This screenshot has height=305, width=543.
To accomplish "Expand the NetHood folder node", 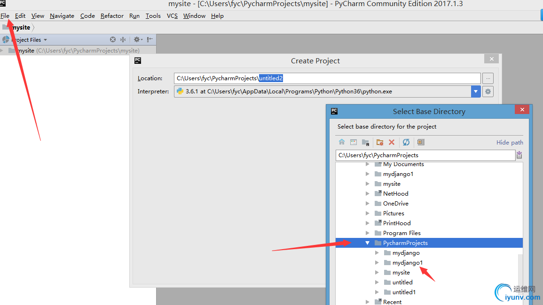I will click(x=368, y=193).
